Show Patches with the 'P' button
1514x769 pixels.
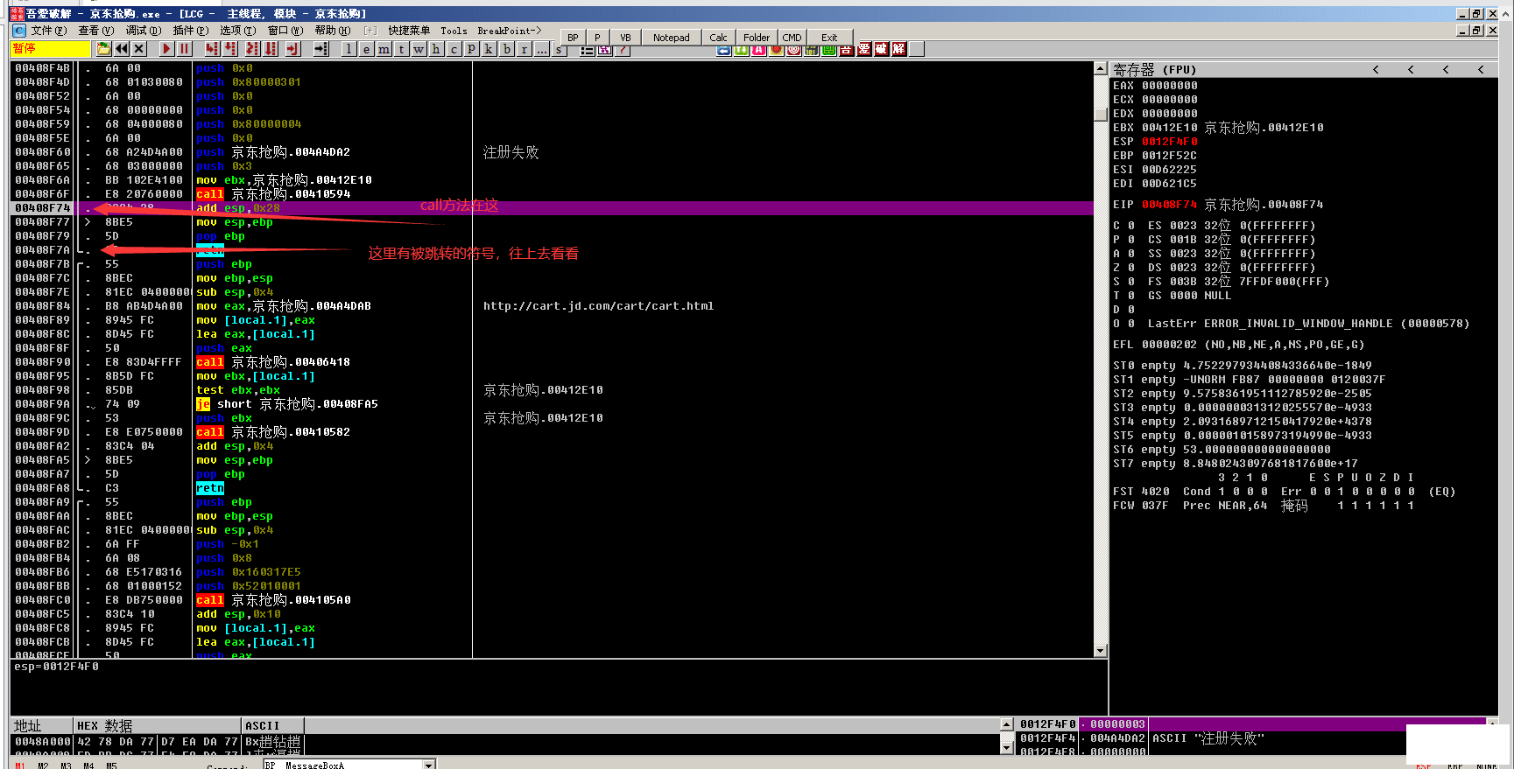coord(471,49)
